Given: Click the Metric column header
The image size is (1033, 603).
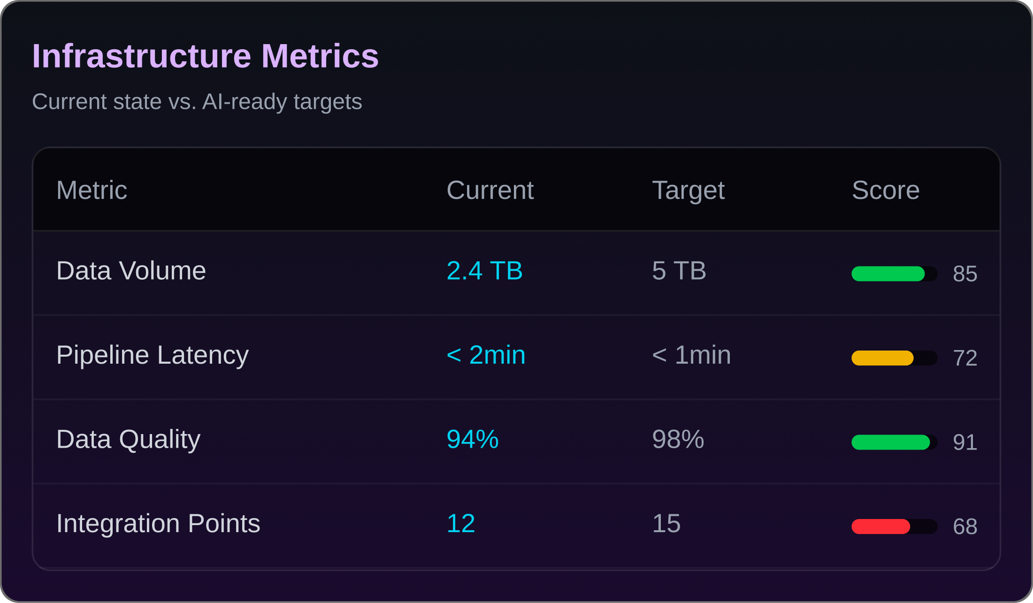Looking at the screenshot, I should (x=92, y=190).
